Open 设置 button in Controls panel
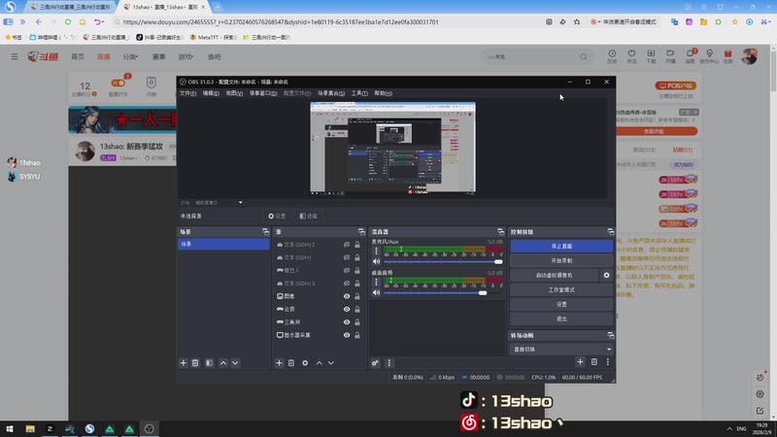The image size is (777, 437). 561,304
